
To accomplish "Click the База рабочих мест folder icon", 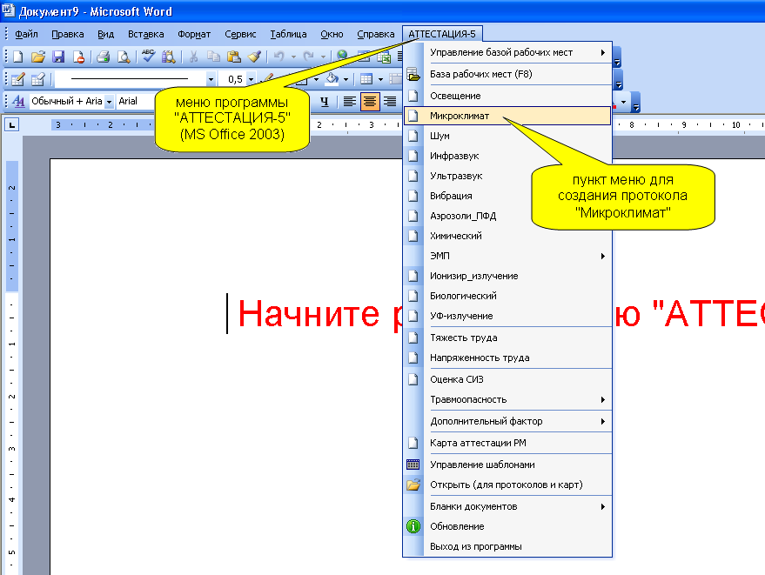I will tap(413, 74).
